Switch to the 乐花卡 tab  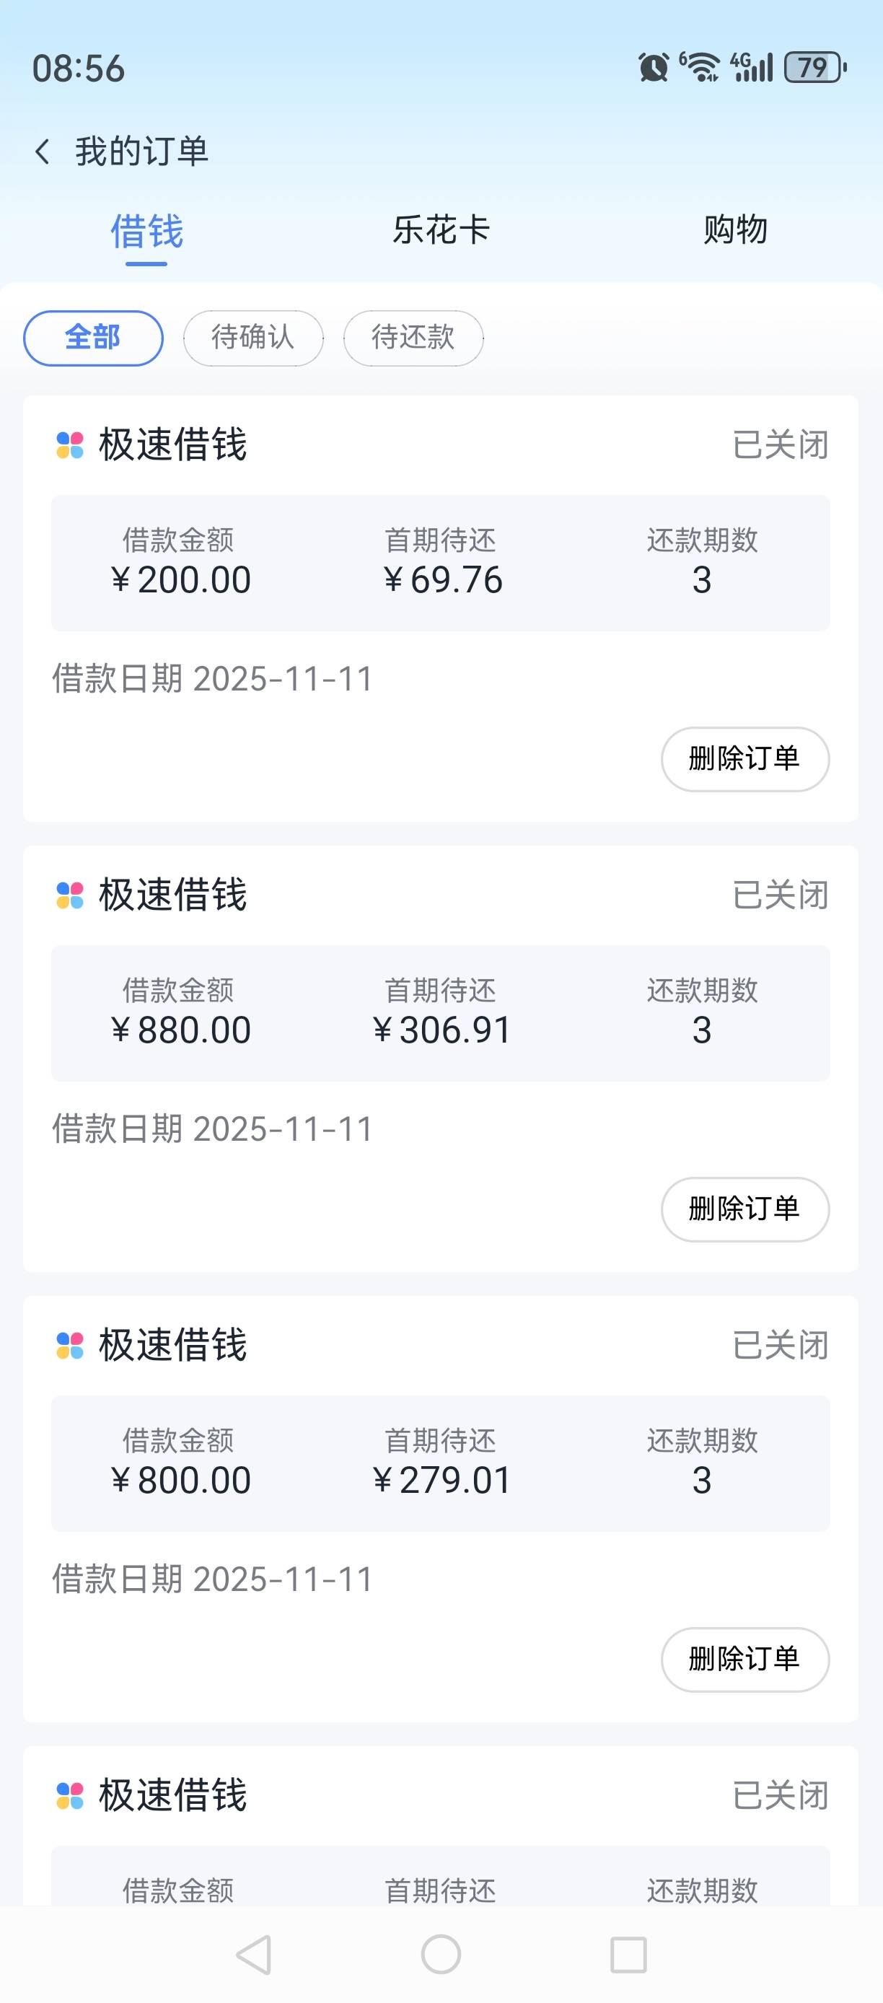[441, 230]
